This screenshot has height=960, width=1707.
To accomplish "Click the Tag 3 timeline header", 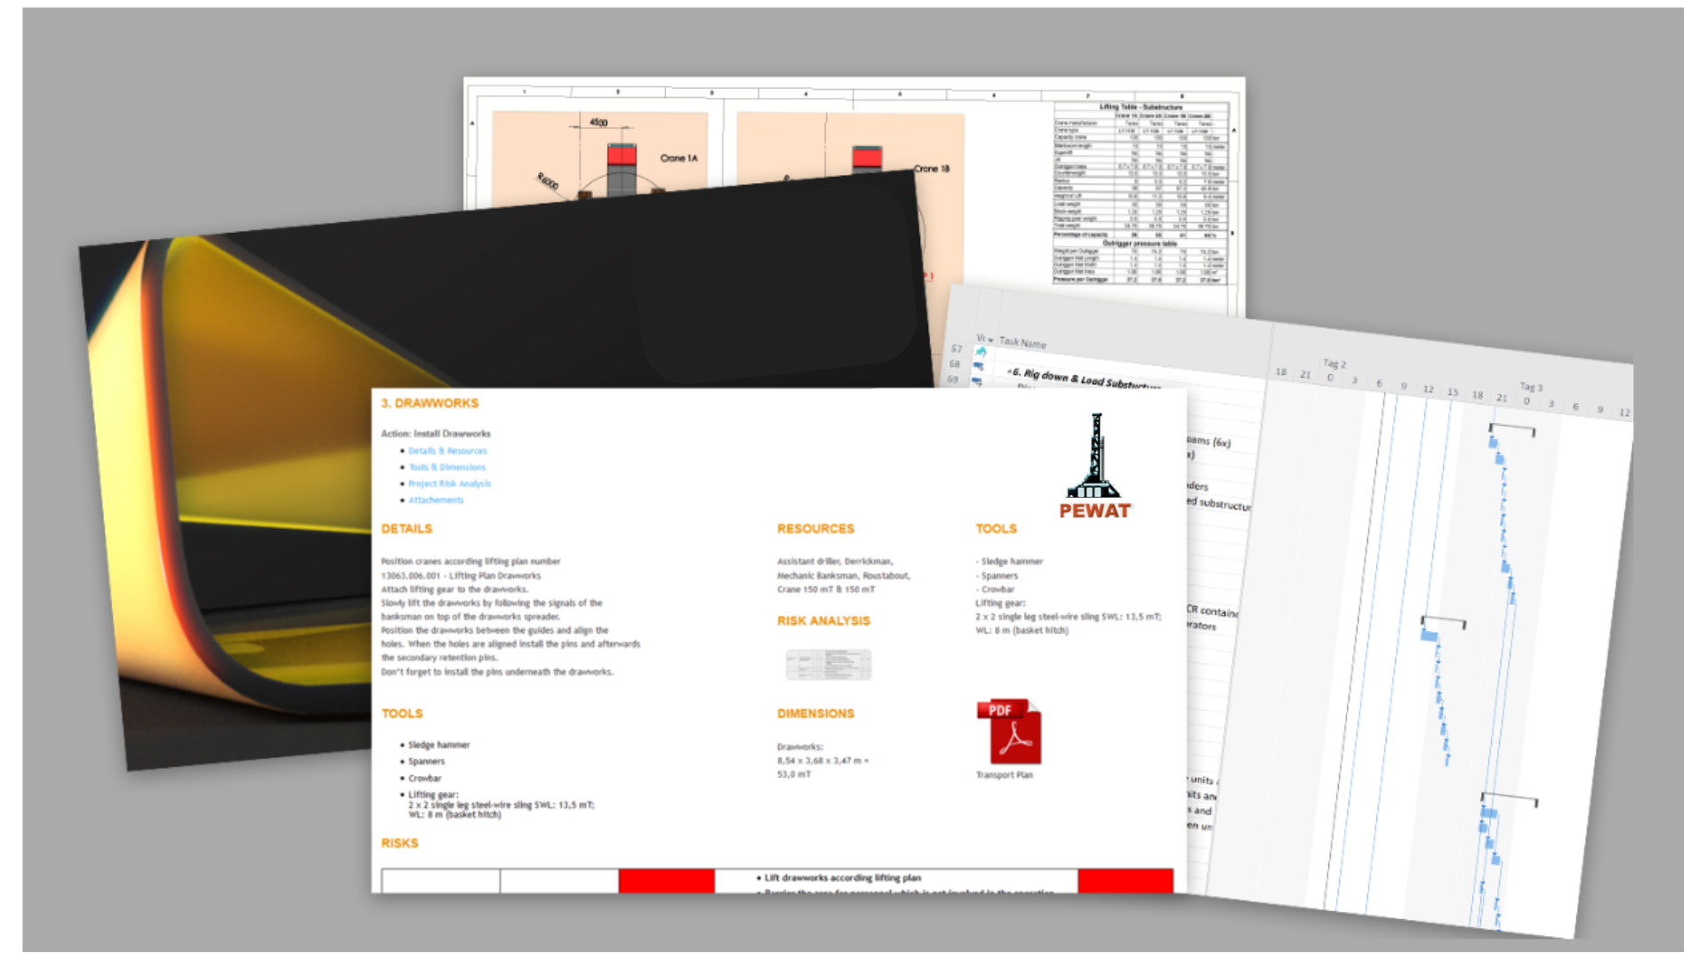I will tap(1530, 387).
